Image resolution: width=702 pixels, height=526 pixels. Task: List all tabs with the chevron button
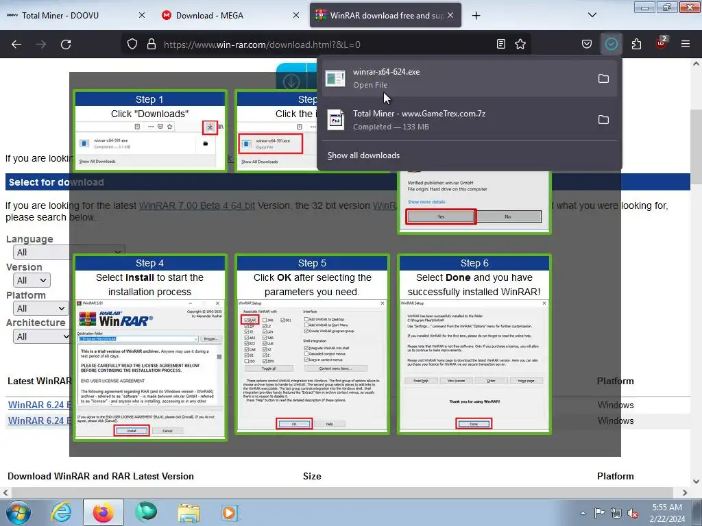pos(592,15)
